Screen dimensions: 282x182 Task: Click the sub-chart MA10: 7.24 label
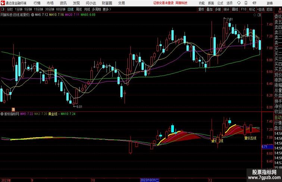(68, 114)
